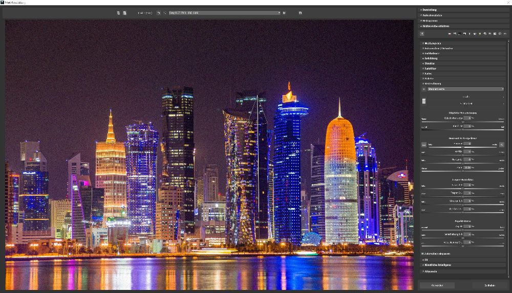Click the first icon in the top toolbar
Viewport: 512px width, 293px height.
point(118,13)
